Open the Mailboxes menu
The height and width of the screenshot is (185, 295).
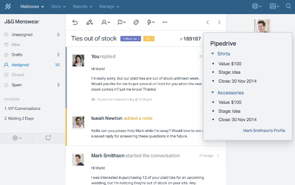pyautogui.click(x=32, y=7)
